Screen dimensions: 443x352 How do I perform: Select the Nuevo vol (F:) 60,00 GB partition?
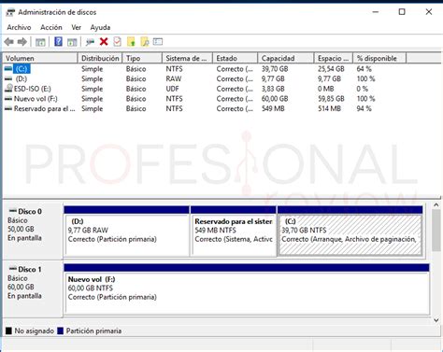coord(247,289)
